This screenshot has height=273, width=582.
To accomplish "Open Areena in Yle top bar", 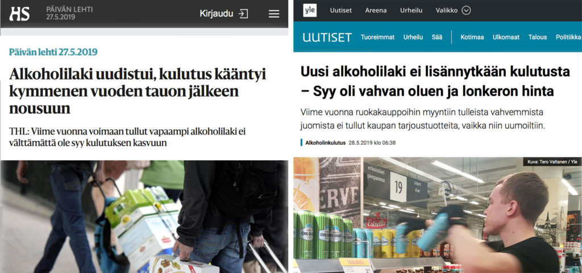I will coord(376,10).
